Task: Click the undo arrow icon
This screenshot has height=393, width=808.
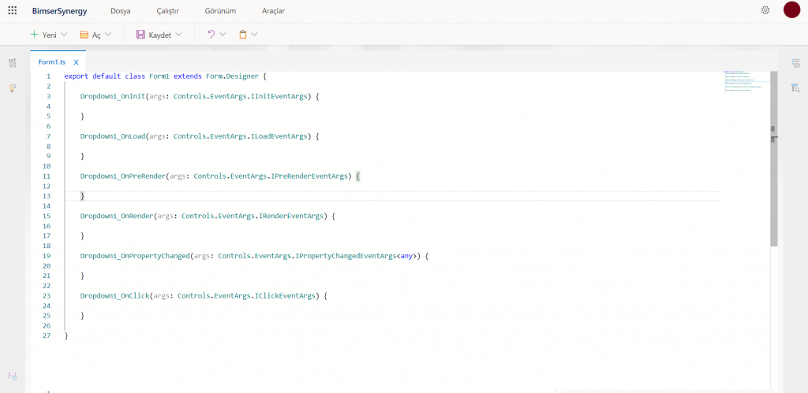Action: (211, 35)
